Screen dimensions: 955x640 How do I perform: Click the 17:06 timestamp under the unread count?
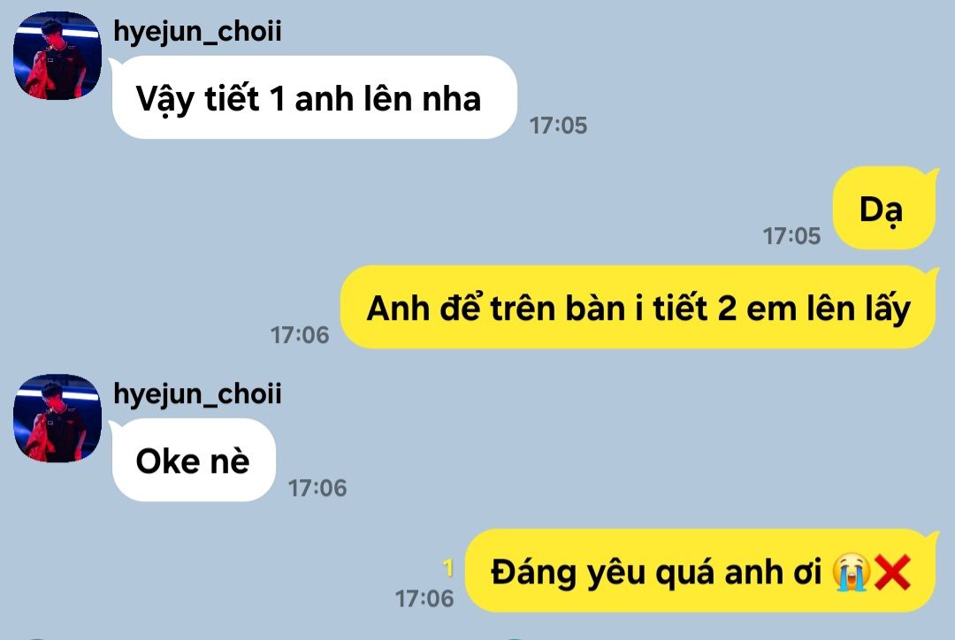(424, 598)
